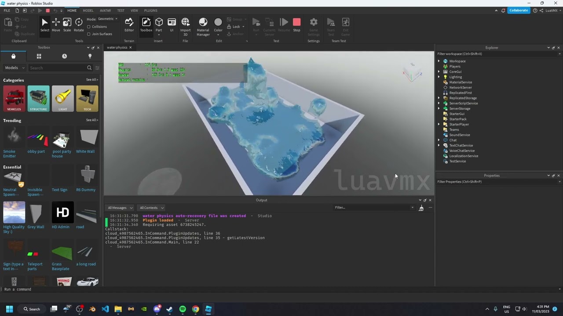Open the FILE menu
Image resolution: width=563 pixels, height=316 pixels.
(7, 11)
